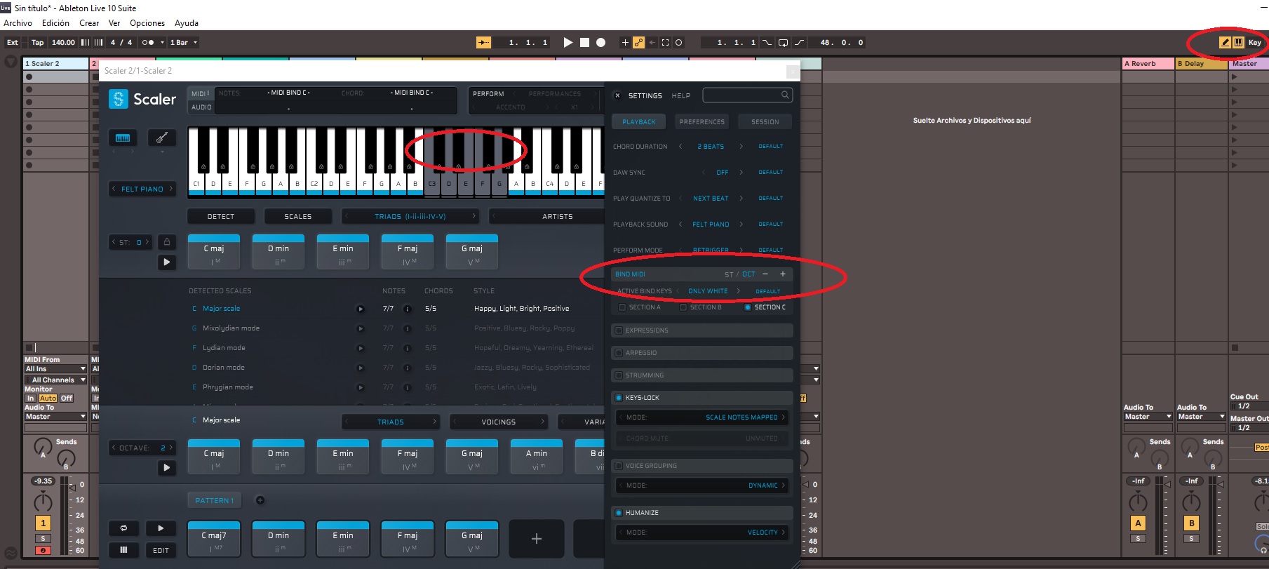Toggle the Follow playback icon

coord(484,42)
